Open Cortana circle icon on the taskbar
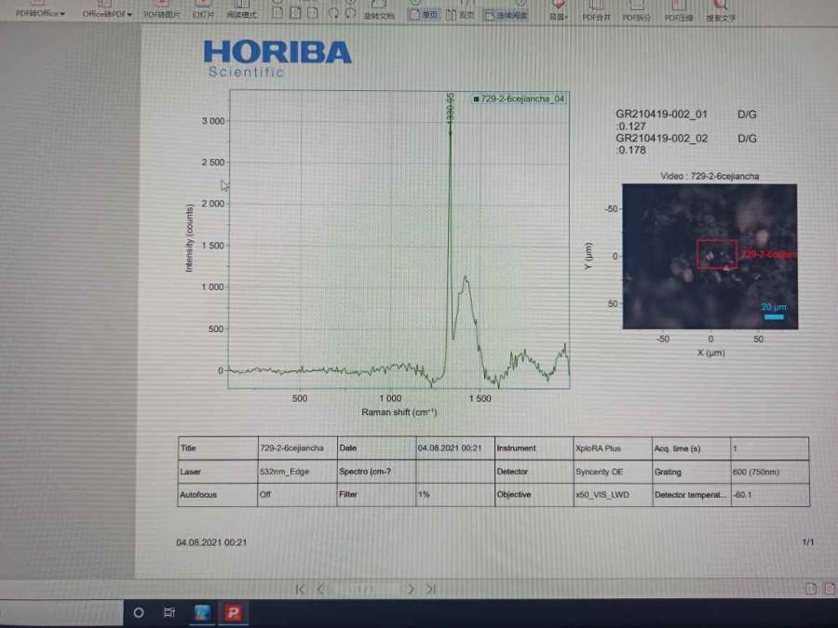The height and width of the screenshot is (628, 838). point(139,612)
